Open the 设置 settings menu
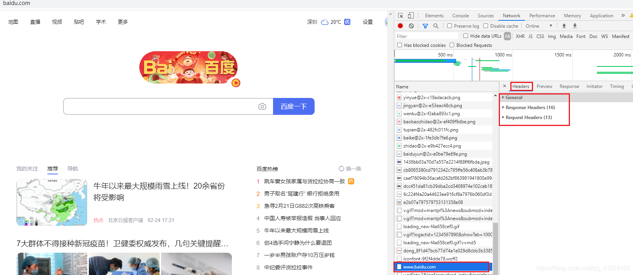Screen dimensions: 633x275 pyautogui.click(x=368, y=22)
